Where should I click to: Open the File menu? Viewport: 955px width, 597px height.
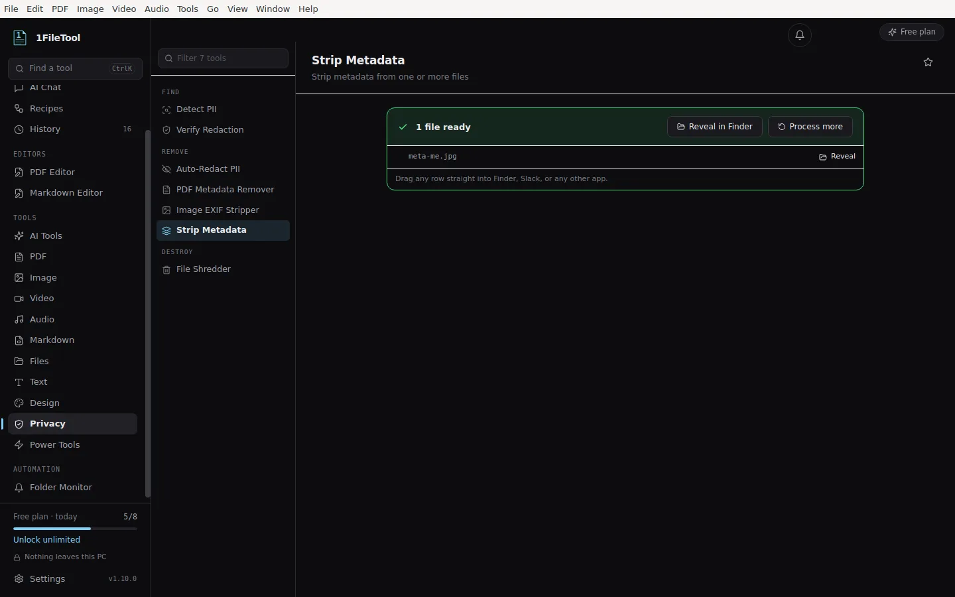(11, 9)
